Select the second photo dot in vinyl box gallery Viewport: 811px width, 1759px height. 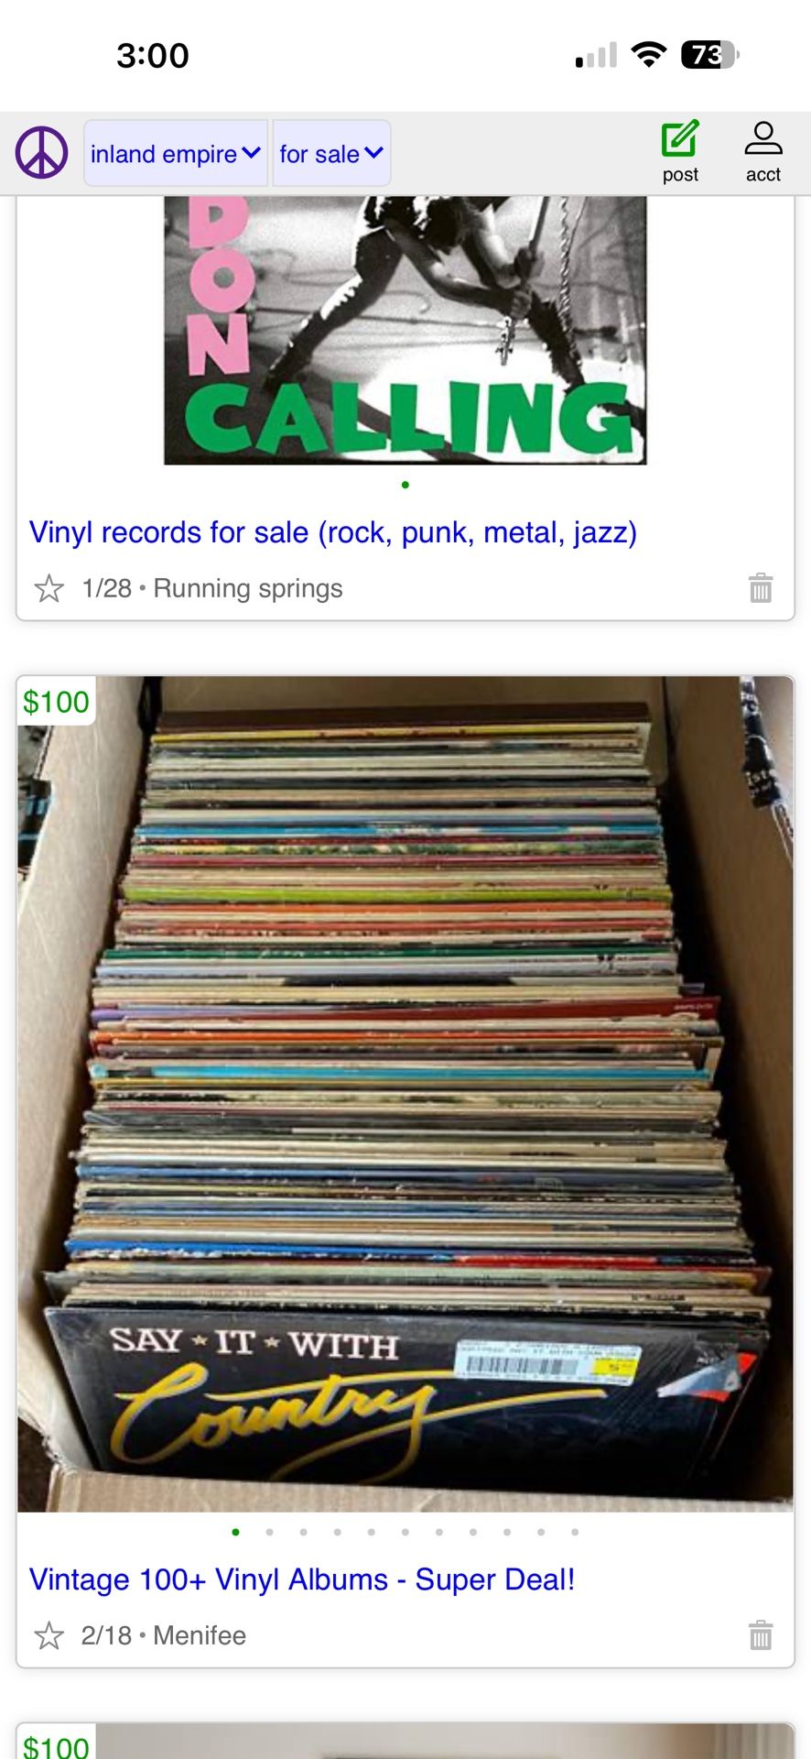click(x=269, y=1532)
